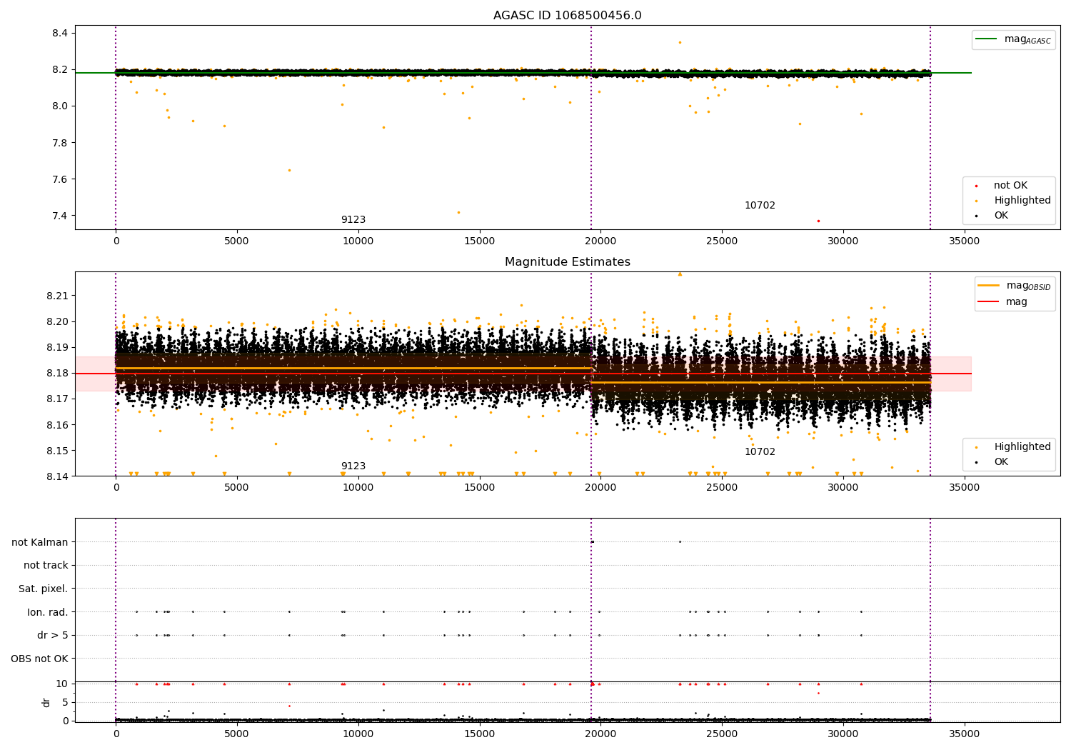This screenshot has width=1071, height=750.
Task: Click the 'dr' axis label in bottom panel
Action: (46, 702)
